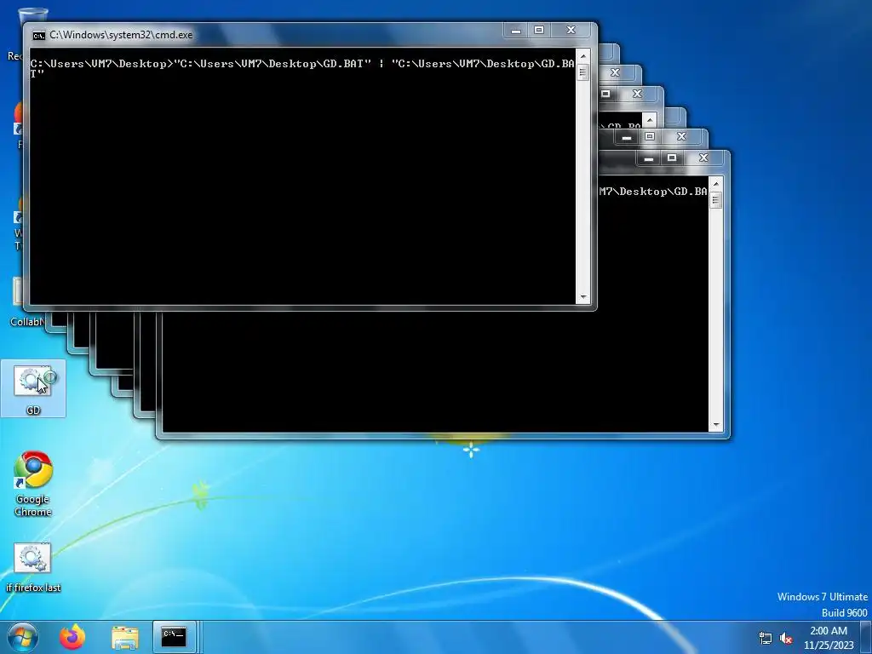The image size is (872, 654).
Task: Click the front cmd.exe window title text
Action: point(121,35)
